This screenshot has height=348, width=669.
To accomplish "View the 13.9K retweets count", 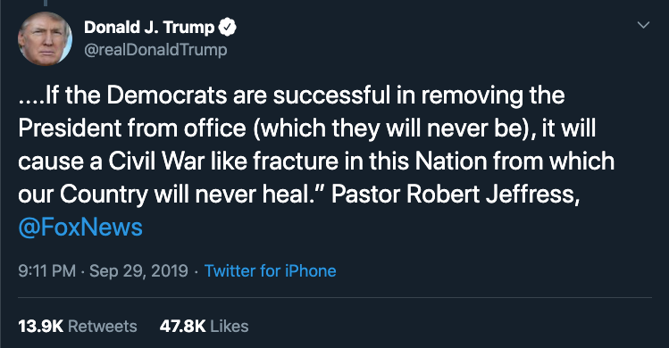I will coord(40,327).
